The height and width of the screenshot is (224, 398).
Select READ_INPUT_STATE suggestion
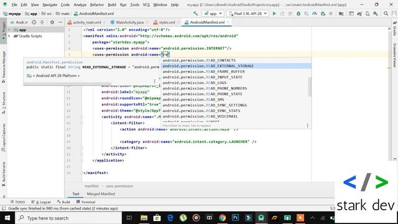pyautogui.click(x=236, y=77)
